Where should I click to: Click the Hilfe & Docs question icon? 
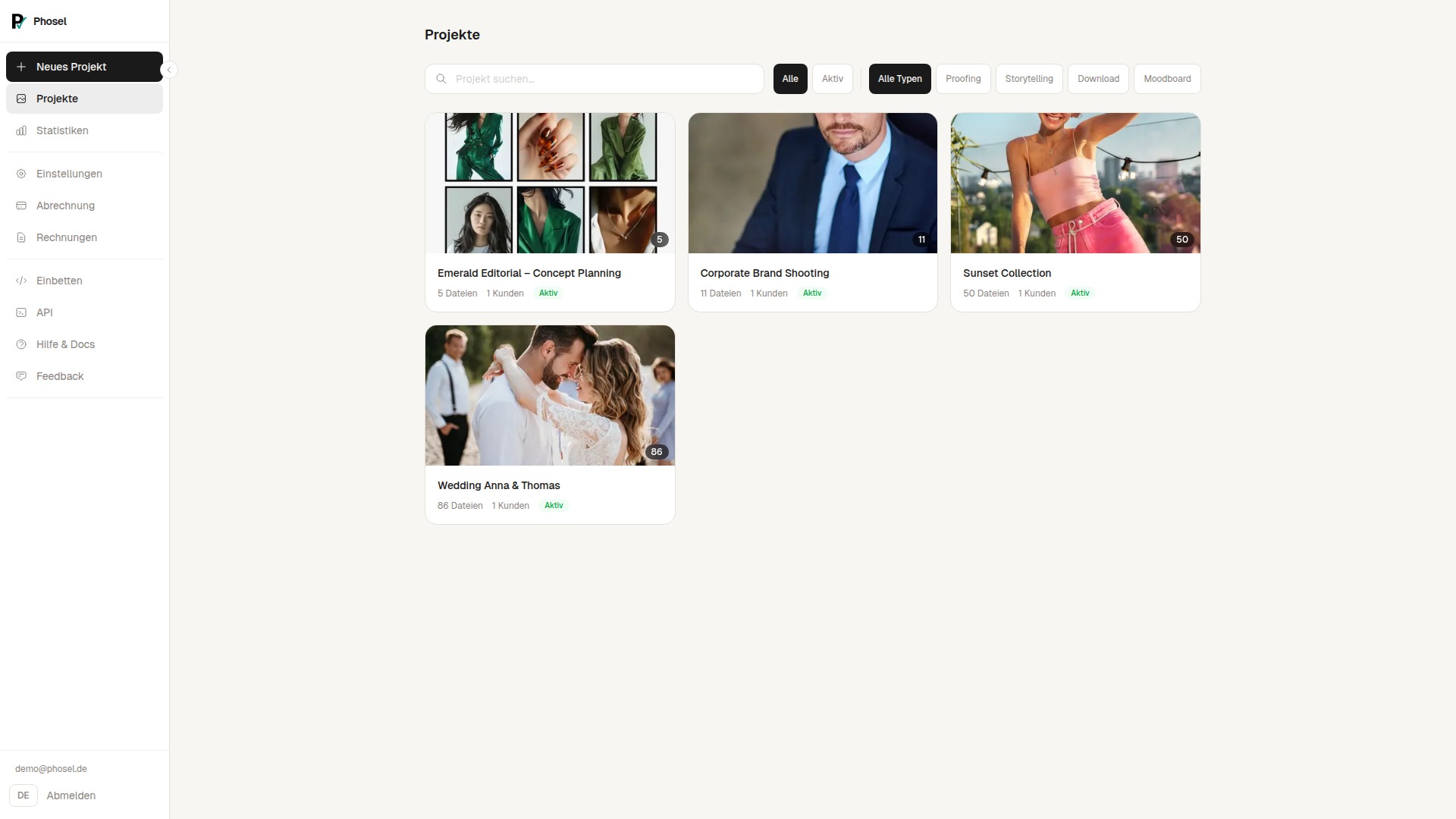(x=21, y=344)
